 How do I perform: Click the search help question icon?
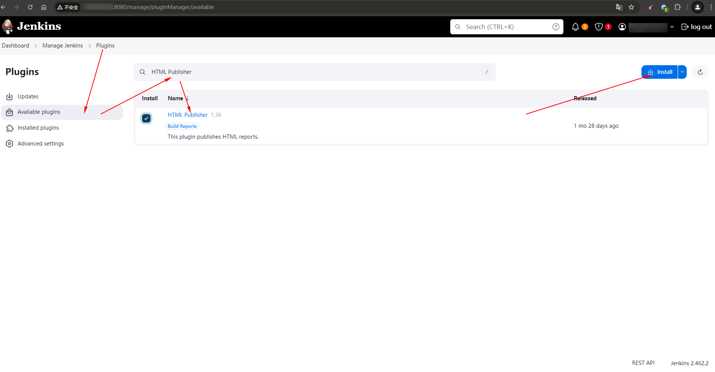click(x=556, y=27)
